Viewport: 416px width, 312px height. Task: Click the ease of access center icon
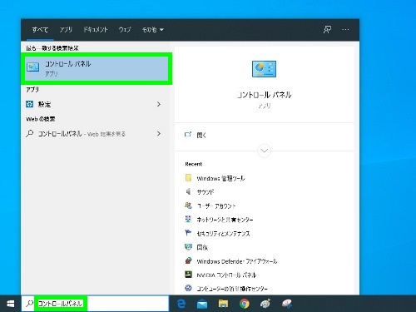(x=188, y=288)
